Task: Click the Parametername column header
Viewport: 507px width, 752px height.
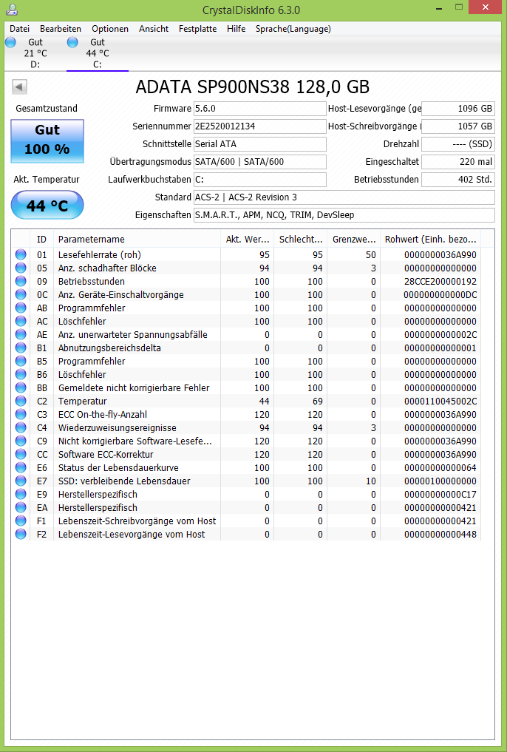Action: [x=137, y=239]
